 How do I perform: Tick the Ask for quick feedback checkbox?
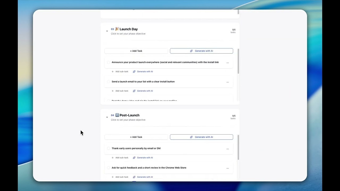coord(108,168)
